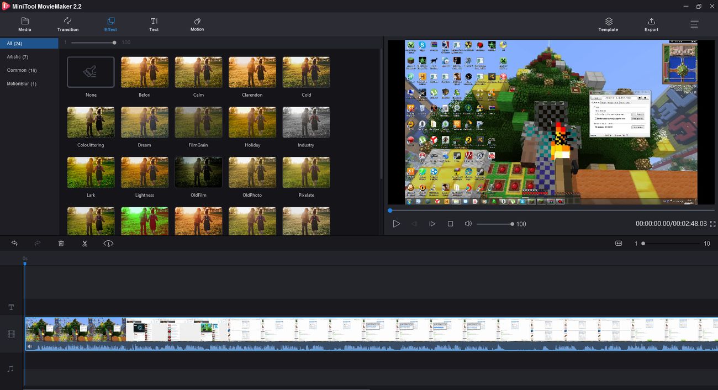Select the scissors split tool

[x=85, y=243]
